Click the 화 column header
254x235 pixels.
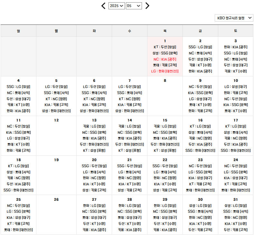click(x=94, y=31)
